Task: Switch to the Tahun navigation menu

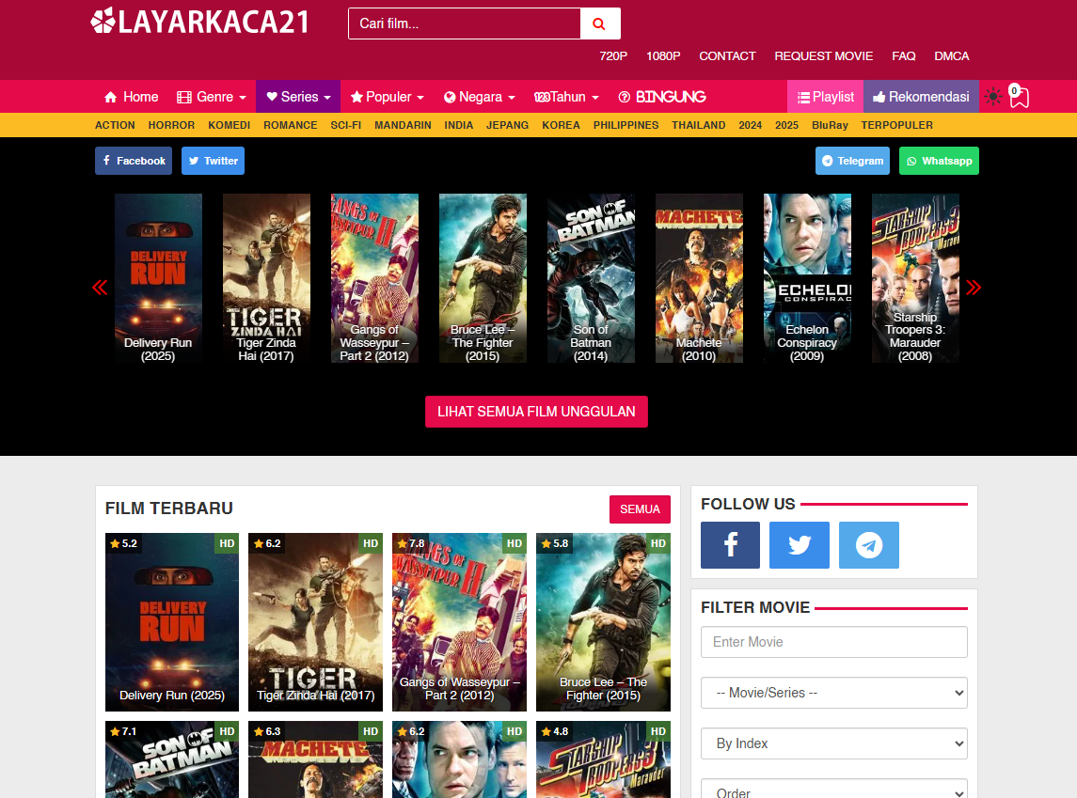Action: [x=566, y=96]
